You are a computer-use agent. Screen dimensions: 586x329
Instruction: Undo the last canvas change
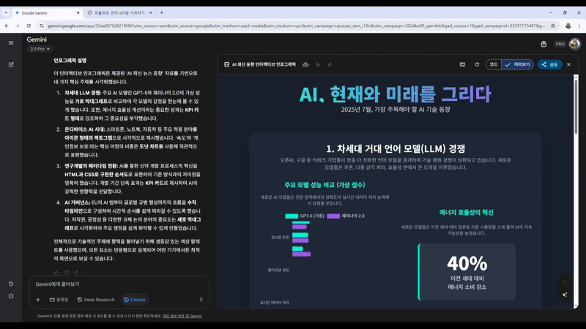pos(318,64)
